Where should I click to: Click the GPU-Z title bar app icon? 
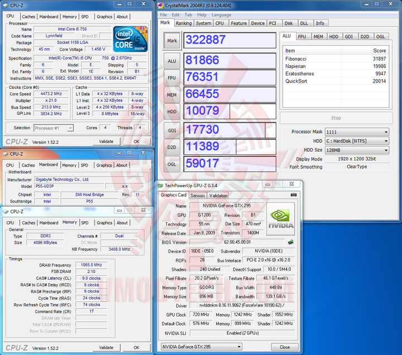point(160,186)
